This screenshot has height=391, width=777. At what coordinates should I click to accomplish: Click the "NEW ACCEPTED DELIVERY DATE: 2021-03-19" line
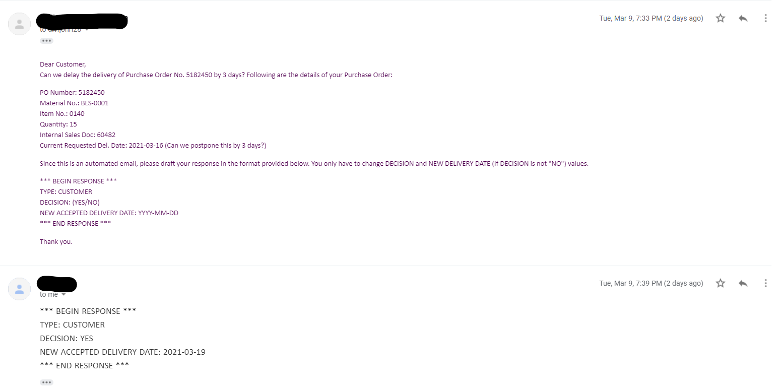coord(122,352)
